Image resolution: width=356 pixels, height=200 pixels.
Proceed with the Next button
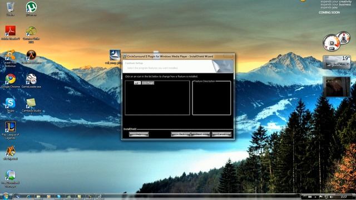click(x=200, y=134)
